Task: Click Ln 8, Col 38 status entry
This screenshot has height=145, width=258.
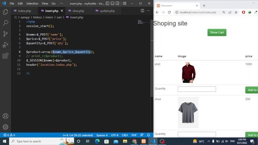Action: coord(78,135)
